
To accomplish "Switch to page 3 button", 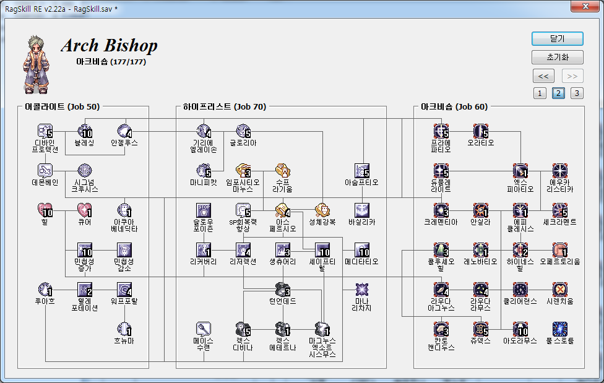I will pos(577,93).
